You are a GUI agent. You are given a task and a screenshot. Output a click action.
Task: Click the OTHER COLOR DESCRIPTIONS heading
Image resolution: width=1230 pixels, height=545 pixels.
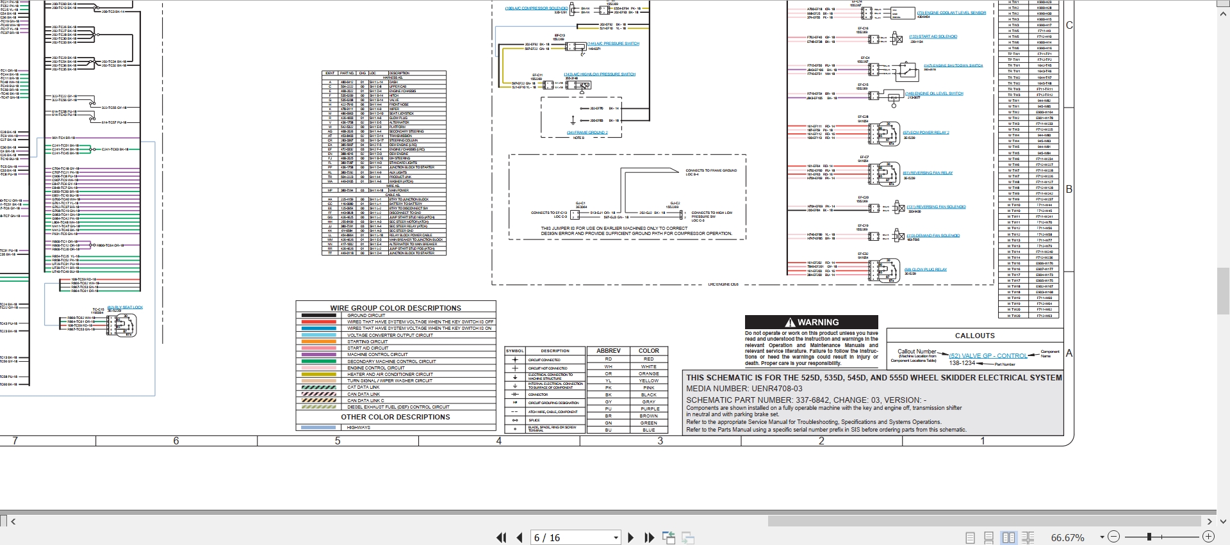395,417
